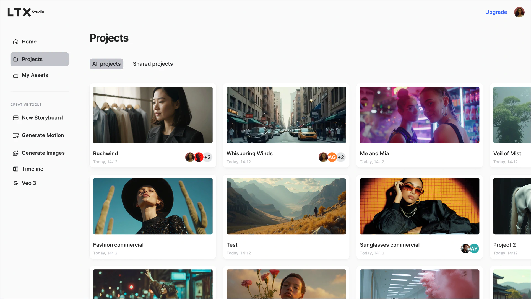Click the New Storyboard icon
The image size is (531, 299).
coord(16,118)
